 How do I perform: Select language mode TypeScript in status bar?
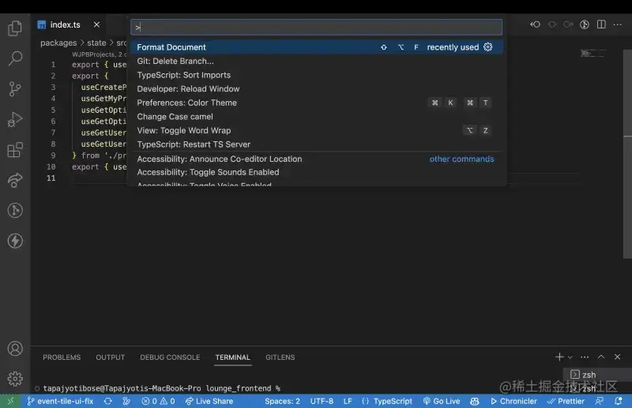pyautogui.click(x=393, y=401)
